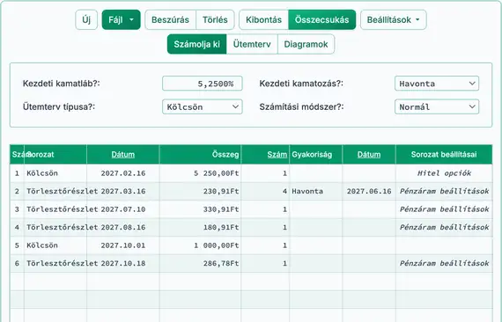This screenshot has width=502, height=322.
Task: Open the Kezdeti kamatozás dropdown
Action: pos(437,84)
